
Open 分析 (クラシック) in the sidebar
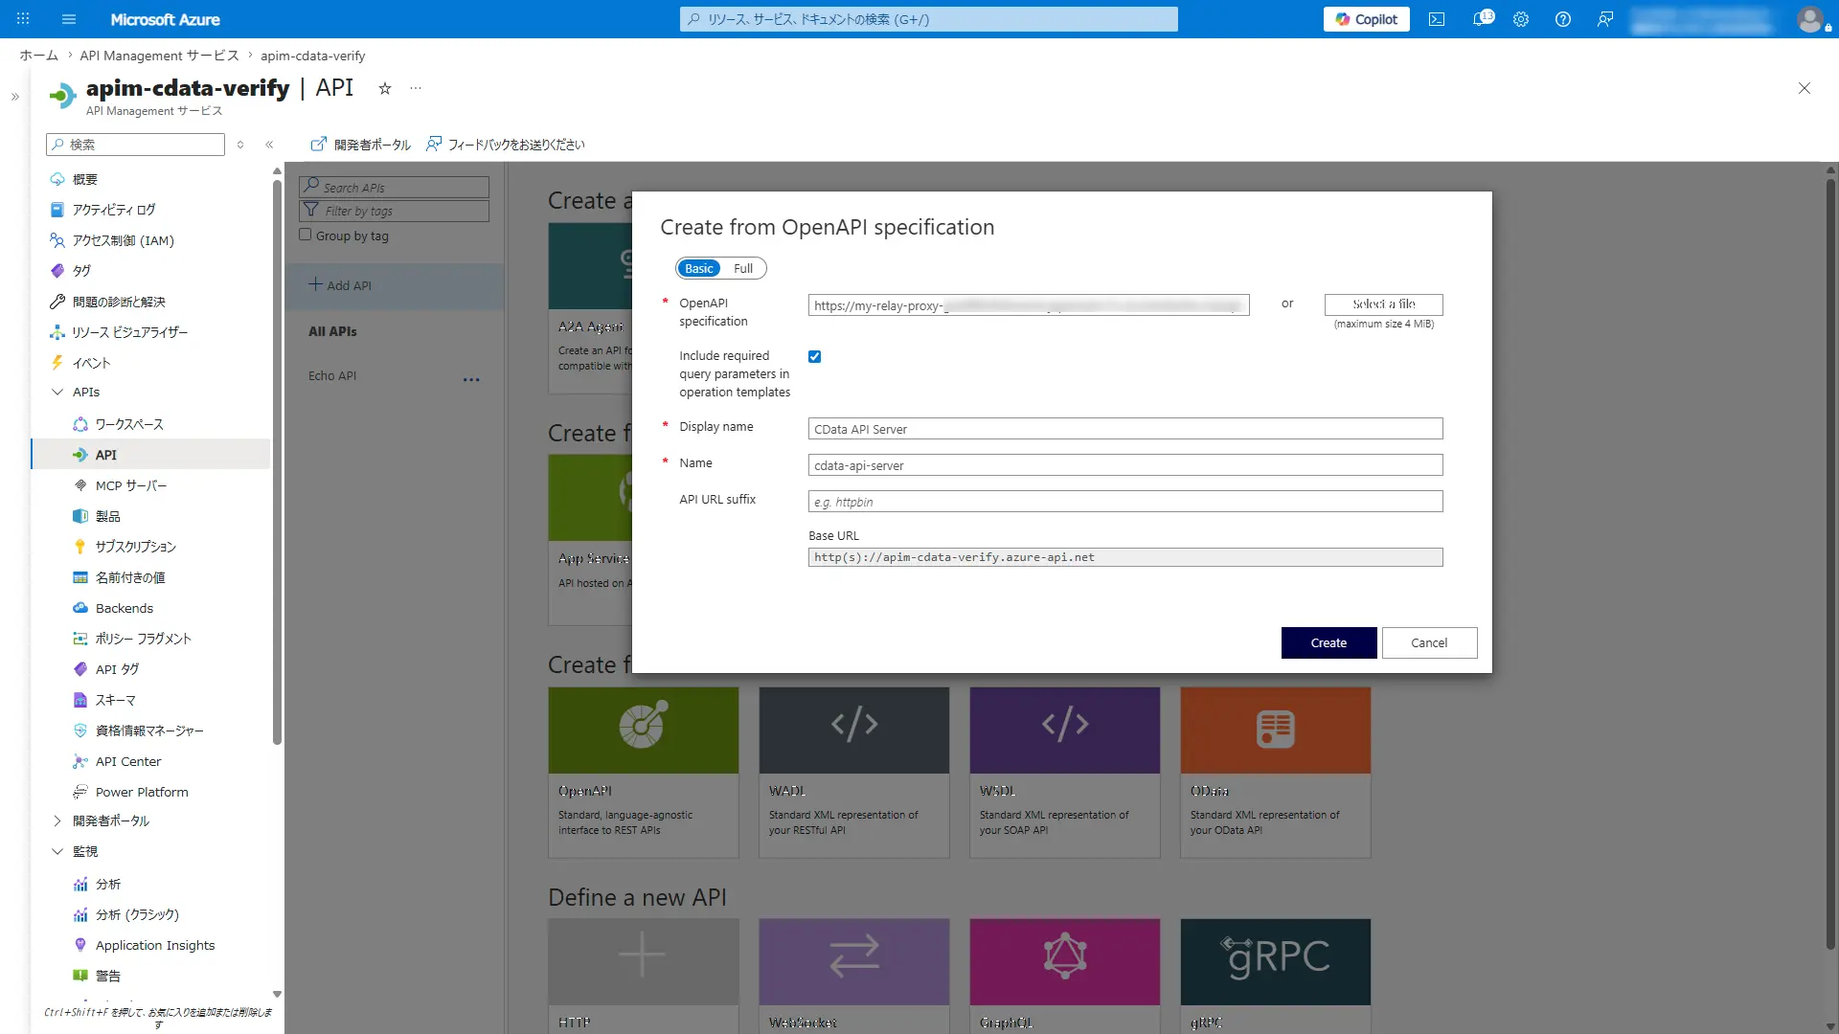tap(137, 914)
